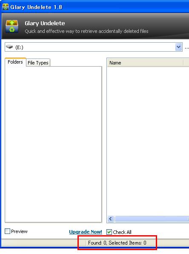Click the Glary Undelete header title
The image size is (189, 254).
[45, 23]
